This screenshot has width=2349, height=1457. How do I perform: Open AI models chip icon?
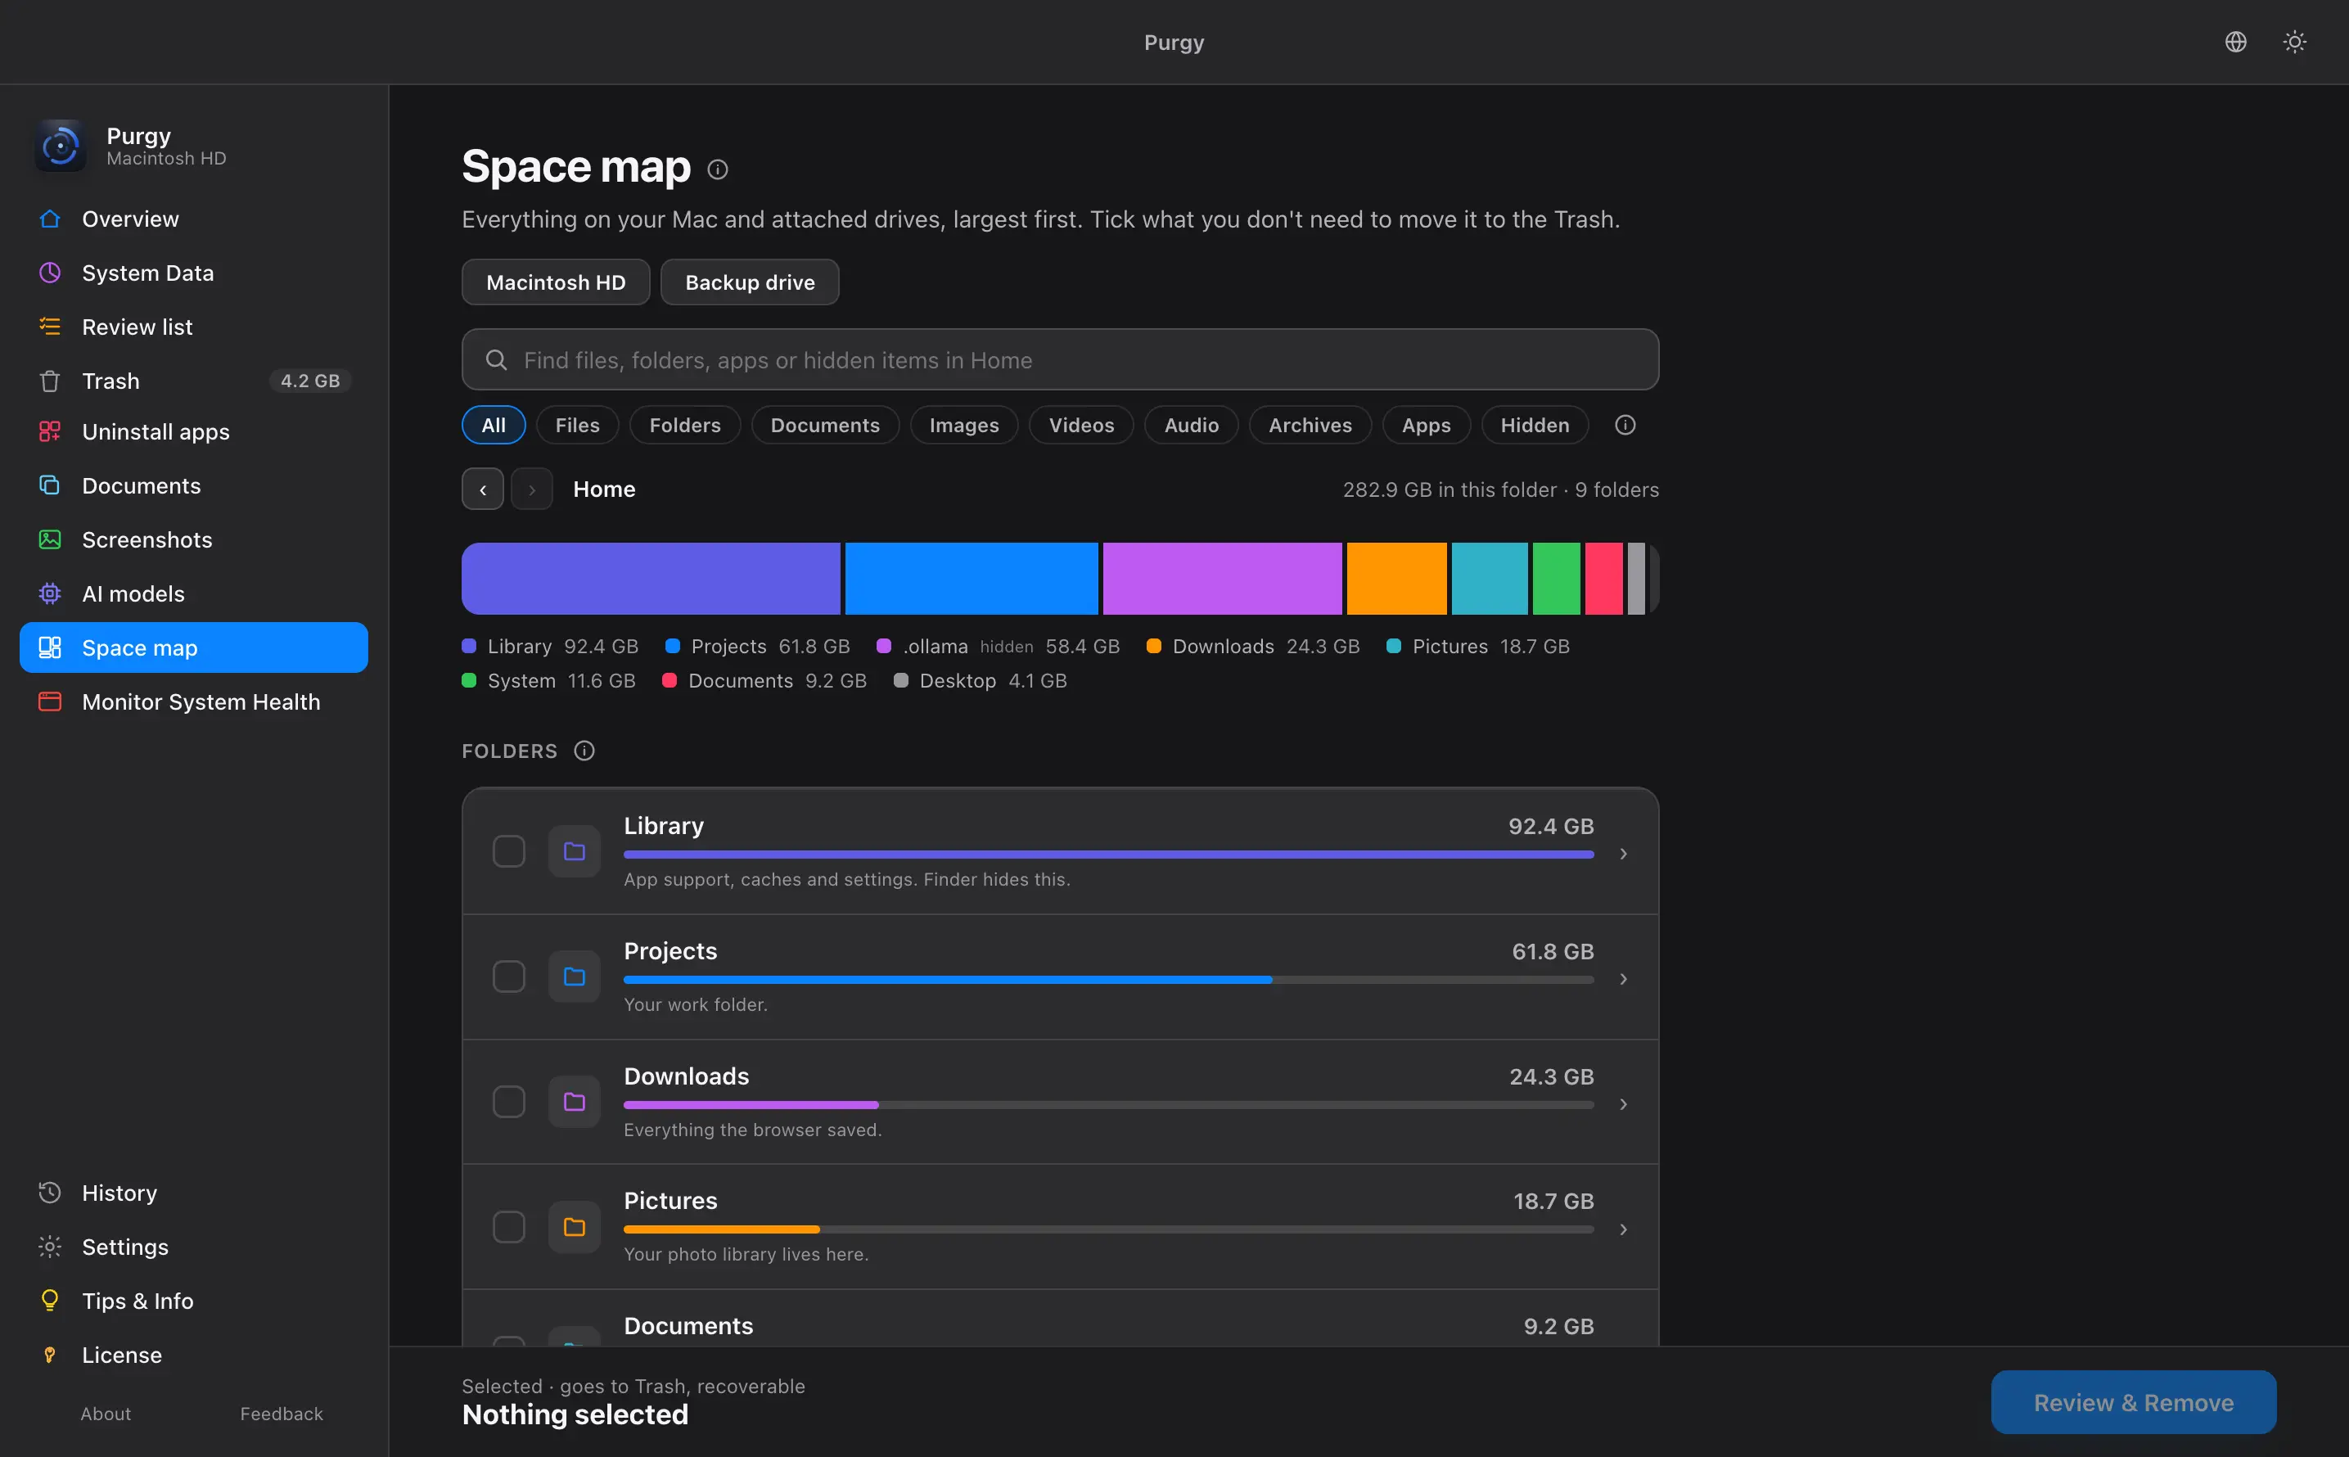click(x=50, y=593)
